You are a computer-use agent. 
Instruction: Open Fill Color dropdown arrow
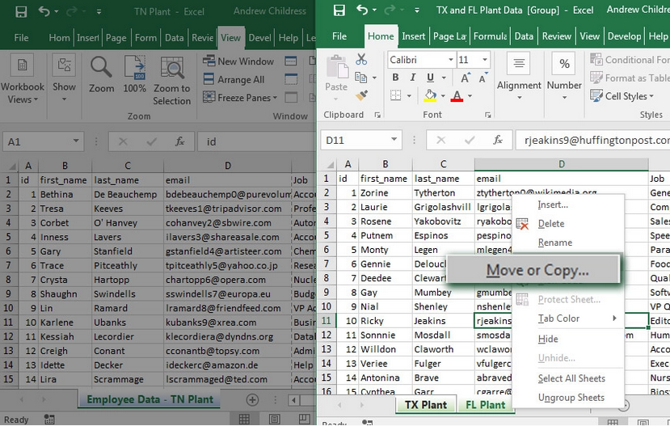coord(443,95)
